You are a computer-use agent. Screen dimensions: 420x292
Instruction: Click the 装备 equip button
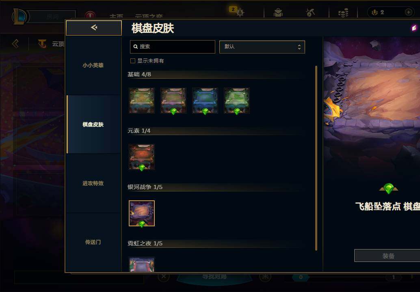388,256
